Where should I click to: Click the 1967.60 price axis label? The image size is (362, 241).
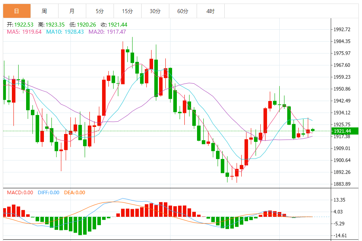point(342,65)
